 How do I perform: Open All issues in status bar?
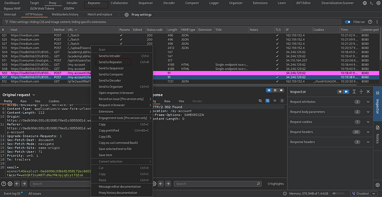[x=34, y=194]
